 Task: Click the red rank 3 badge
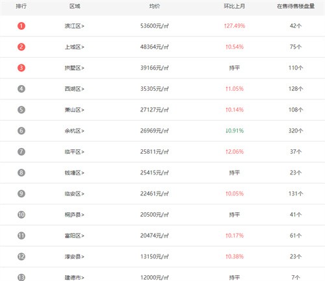point(21,68)
